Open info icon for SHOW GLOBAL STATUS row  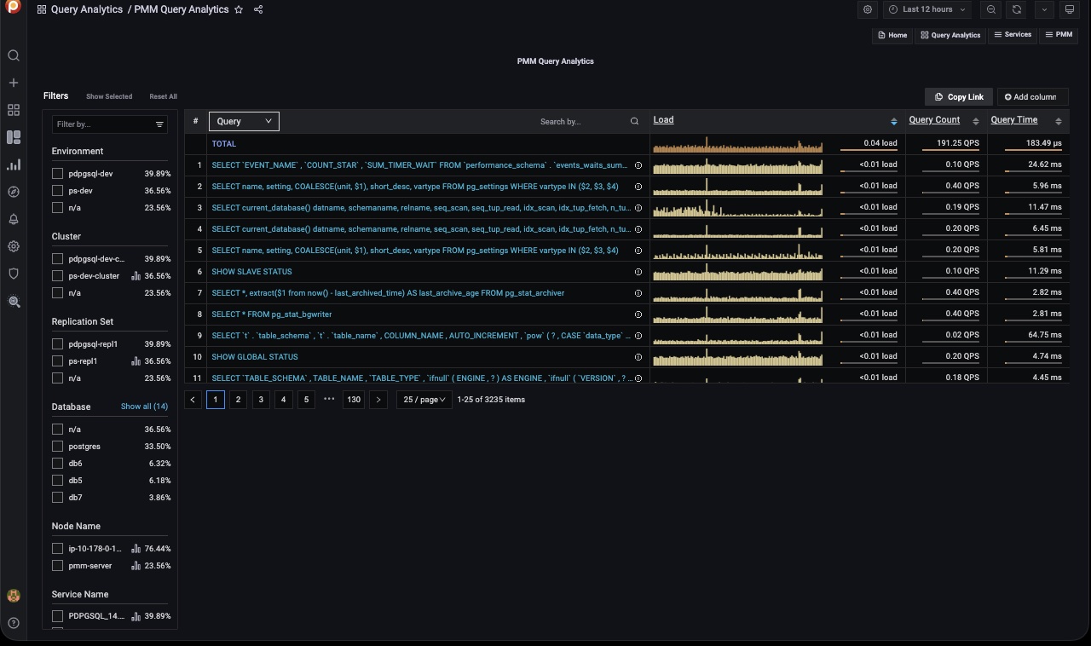(638, 357)
